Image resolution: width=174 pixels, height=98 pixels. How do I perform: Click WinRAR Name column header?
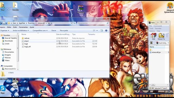pos(157,47)
